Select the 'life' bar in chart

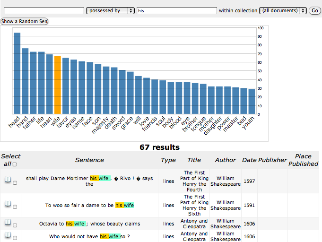click(x=41, y=83)
